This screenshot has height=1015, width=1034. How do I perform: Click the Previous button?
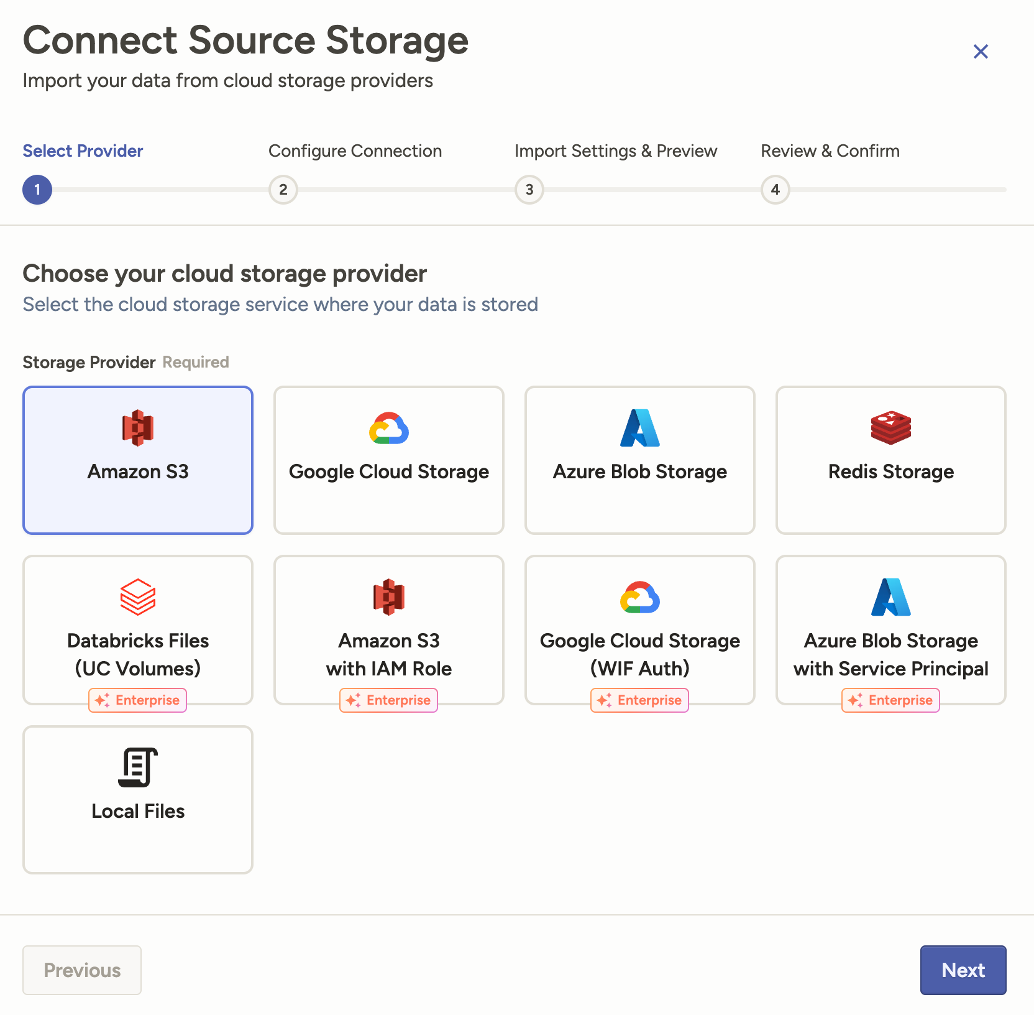coord(82,970)
